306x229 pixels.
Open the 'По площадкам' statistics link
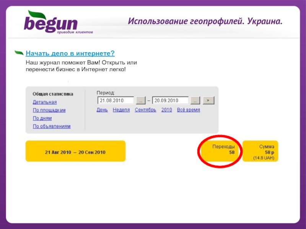pyautogui.click(x=49, y=110)
